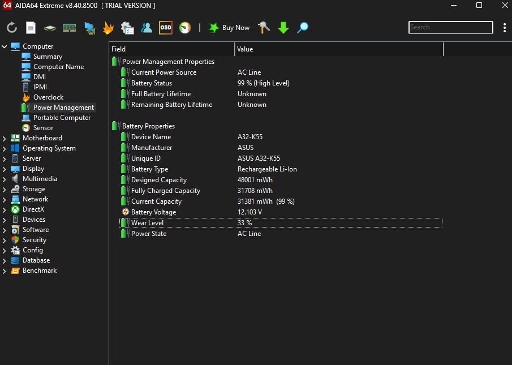Viewport: 512px width, 365px height.
Task: Click the monitor diagnostics toolbar icon
Action: [89, 28]
